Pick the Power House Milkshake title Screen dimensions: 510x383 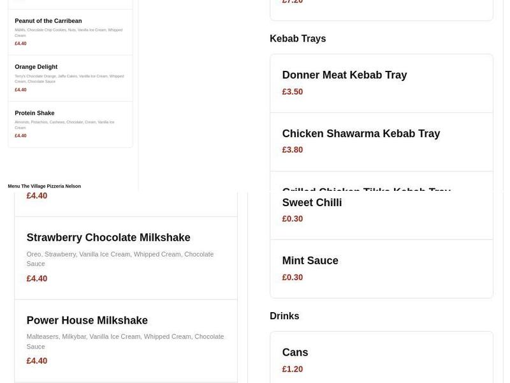tap(87, 320)
